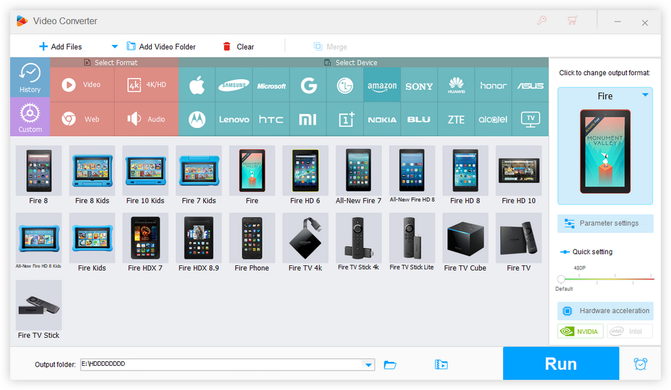Viewport: 671px width, 390px height.
Task: Expand the Add Files dropdown arrow
Action: [114, 46]
